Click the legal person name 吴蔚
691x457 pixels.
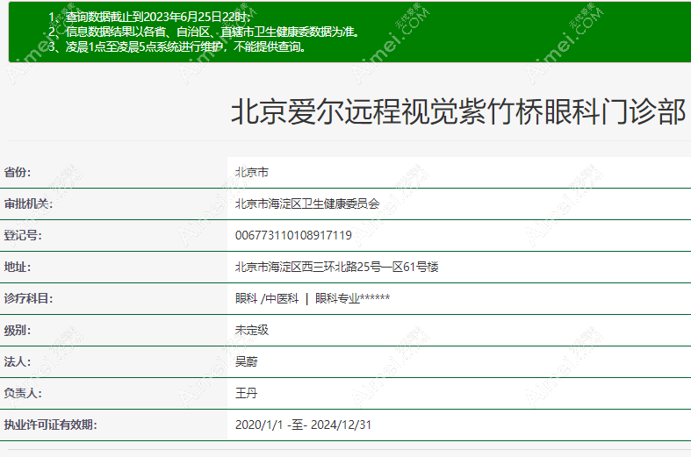(247, 362)
